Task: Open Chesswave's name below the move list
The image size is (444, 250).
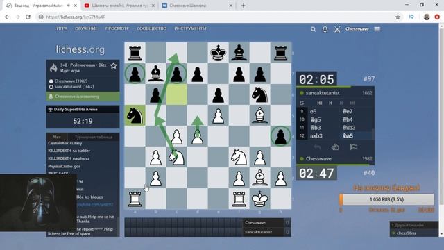Action: coord(318,159)
